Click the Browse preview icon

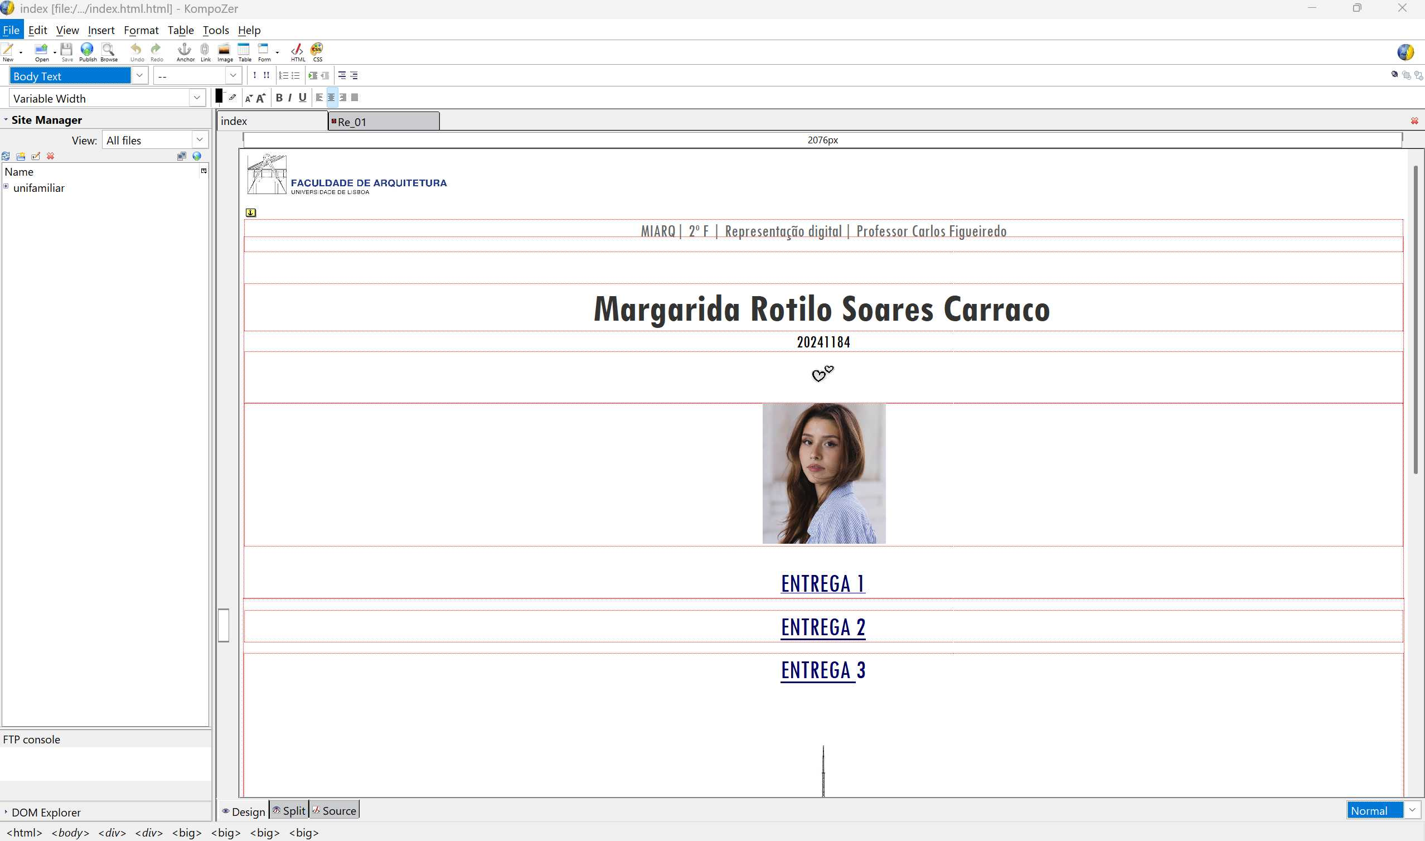tap(108, 51)
